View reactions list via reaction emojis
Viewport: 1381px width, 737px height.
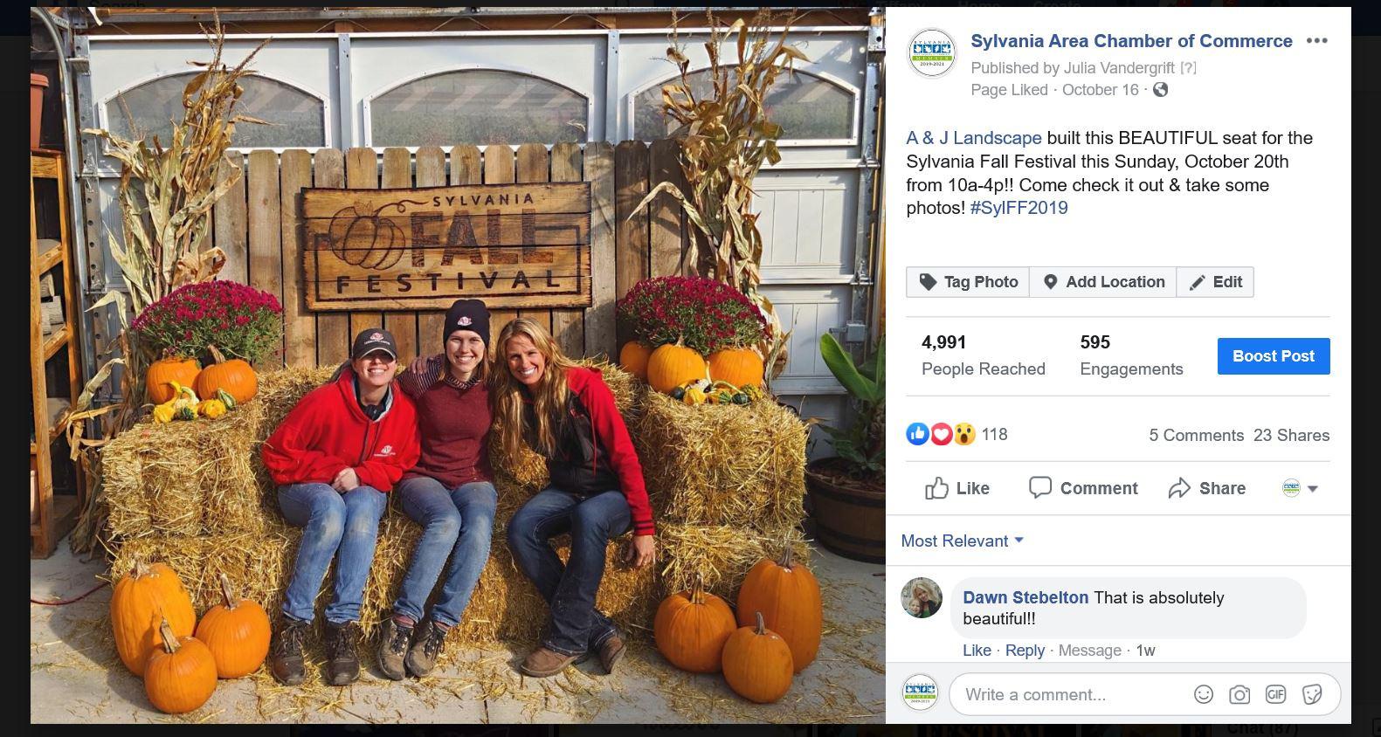point(941,434)
